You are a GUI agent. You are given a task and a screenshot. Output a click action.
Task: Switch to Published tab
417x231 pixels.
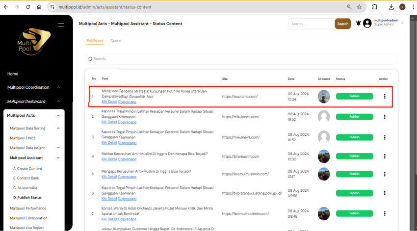(95, 41)
